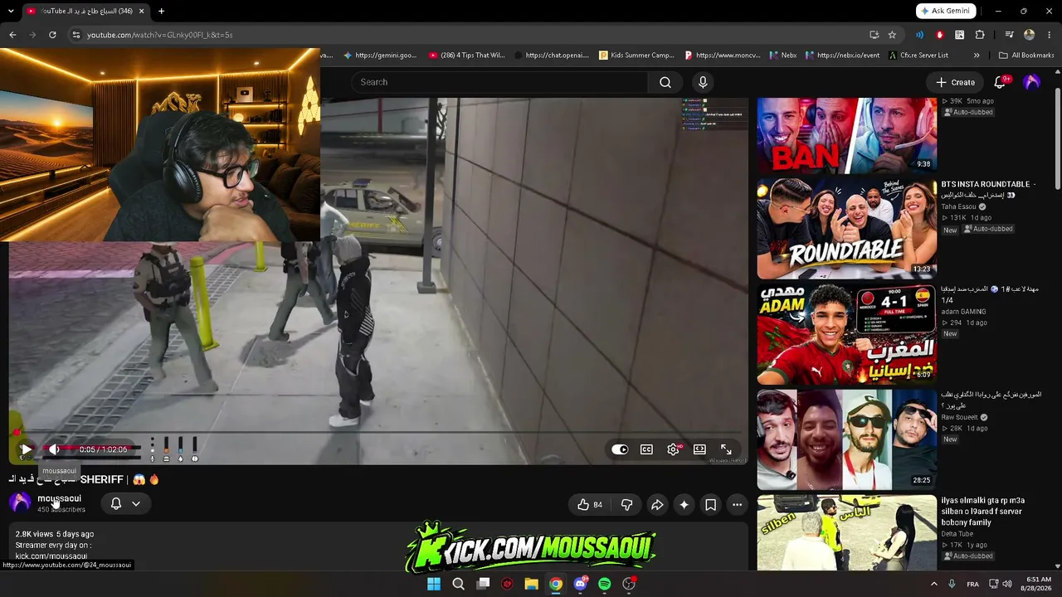
Task: Mute the video with the speaker icon
Action: pos(54,449)
